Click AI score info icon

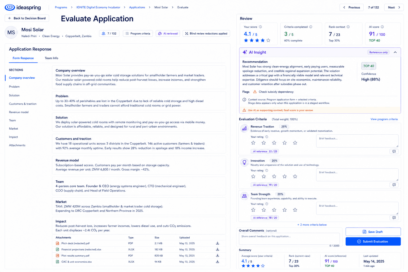pyautogui.click(x=382, y=27)
